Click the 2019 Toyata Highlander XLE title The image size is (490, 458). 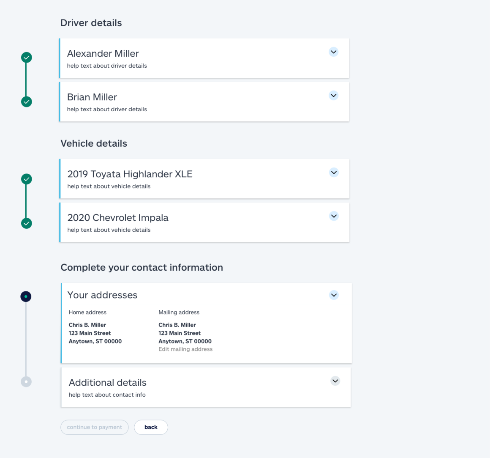tap(130, 174)
